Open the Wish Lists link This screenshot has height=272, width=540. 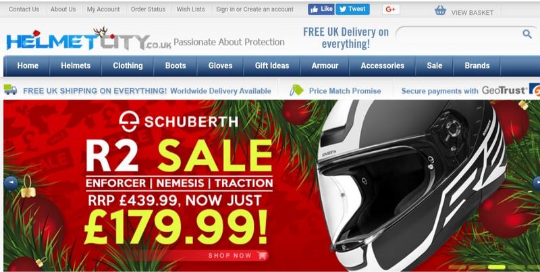click(x=190, y=9)
